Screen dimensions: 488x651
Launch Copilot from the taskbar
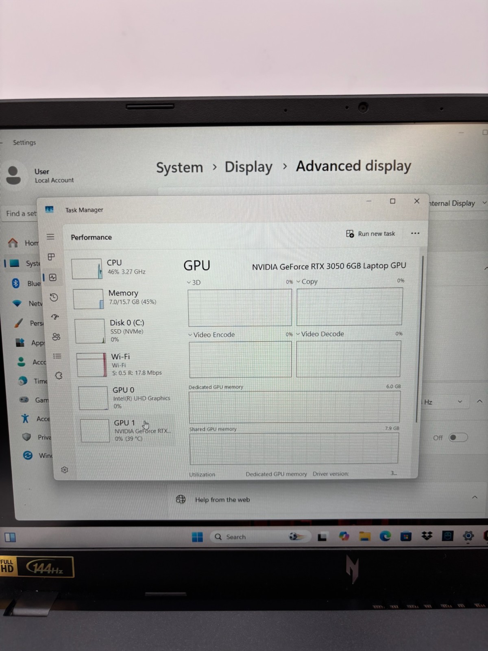(344, 536)
